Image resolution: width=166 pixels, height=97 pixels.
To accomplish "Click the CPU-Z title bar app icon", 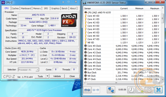I will pyautogui.click(x=3, y=2).
